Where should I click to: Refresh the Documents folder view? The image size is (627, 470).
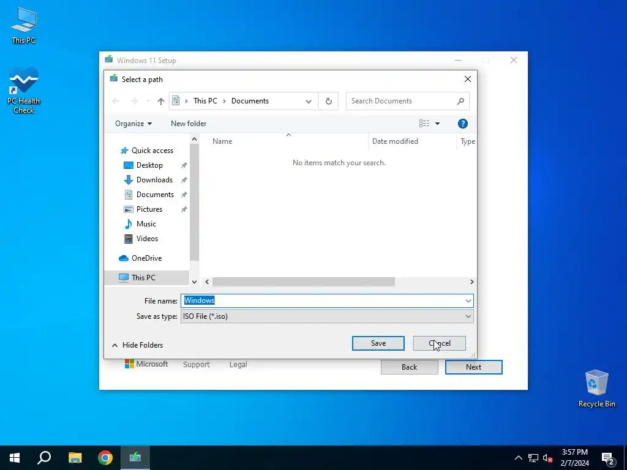click(x=329, y=101)
